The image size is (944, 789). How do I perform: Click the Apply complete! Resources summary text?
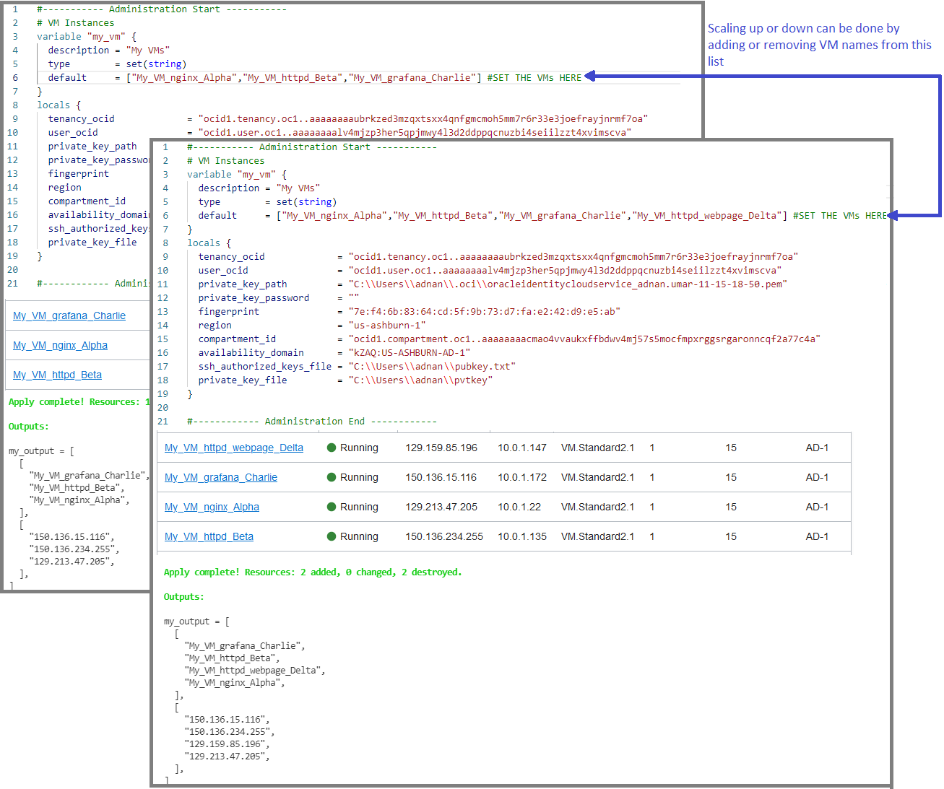click(x=312, y=572)
